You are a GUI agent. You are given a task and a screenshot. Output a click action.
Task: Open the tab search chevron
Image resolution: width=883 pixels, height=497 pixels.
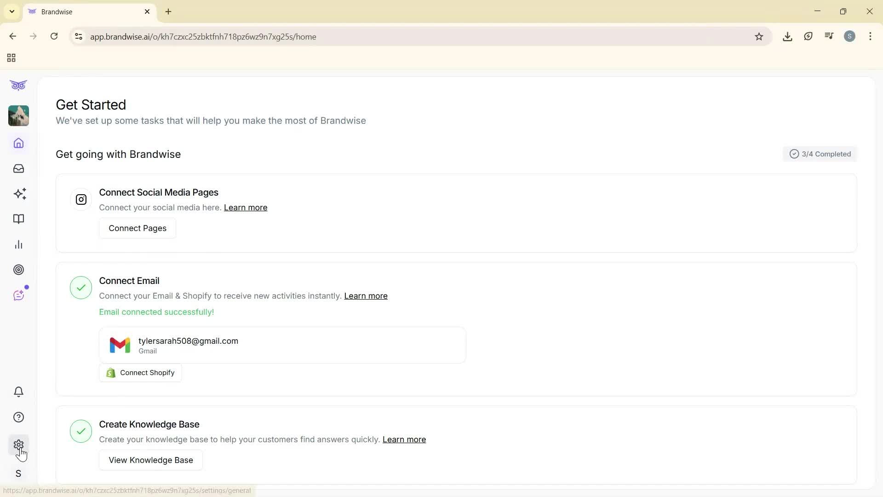[11, 12]
